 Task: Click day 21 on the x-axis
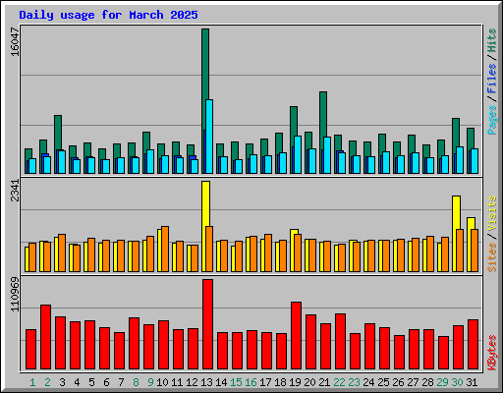(324, 382)
